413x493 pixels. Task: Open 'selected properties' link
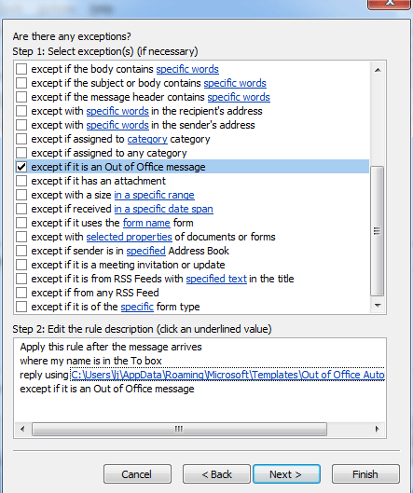tap(129, 237)
